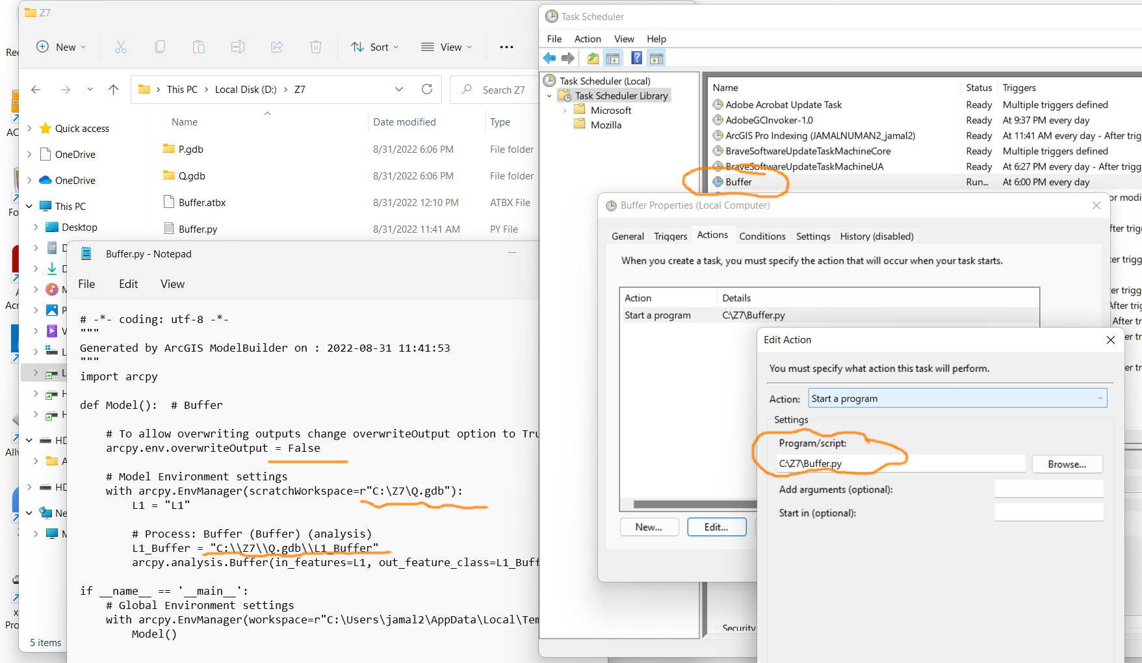Viewport: 1142px width, 663px height.
Task: Click the Cut icon in File Explorer toolbar
Action: tap(121, 47)
